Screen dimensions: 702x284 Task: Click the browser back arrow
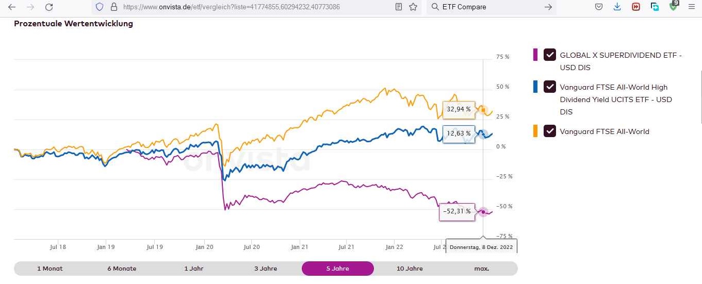(12, 7)
